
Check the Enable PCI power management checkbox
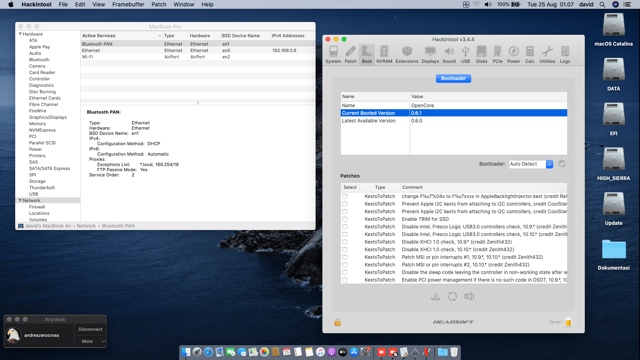point(345,280)
